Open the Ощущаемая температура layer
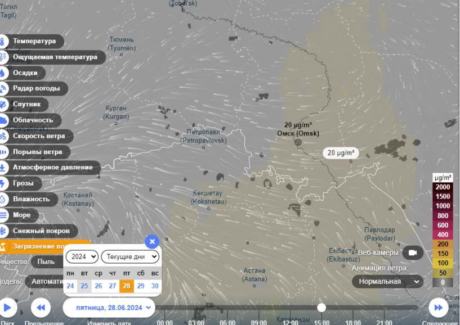460x325 pixels. 55,57
